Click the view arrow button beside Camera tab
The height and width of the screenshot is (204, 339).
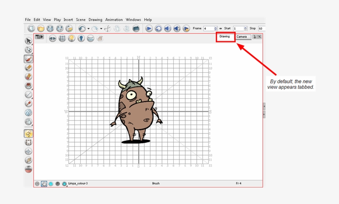coord(255,37)
